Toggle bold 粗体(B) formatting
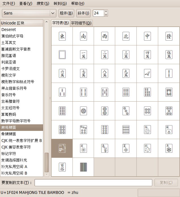This screenshot has height=197, width=180. [x=66, y=13]
